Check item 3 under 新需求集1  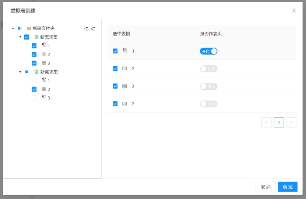coord(34,98)
